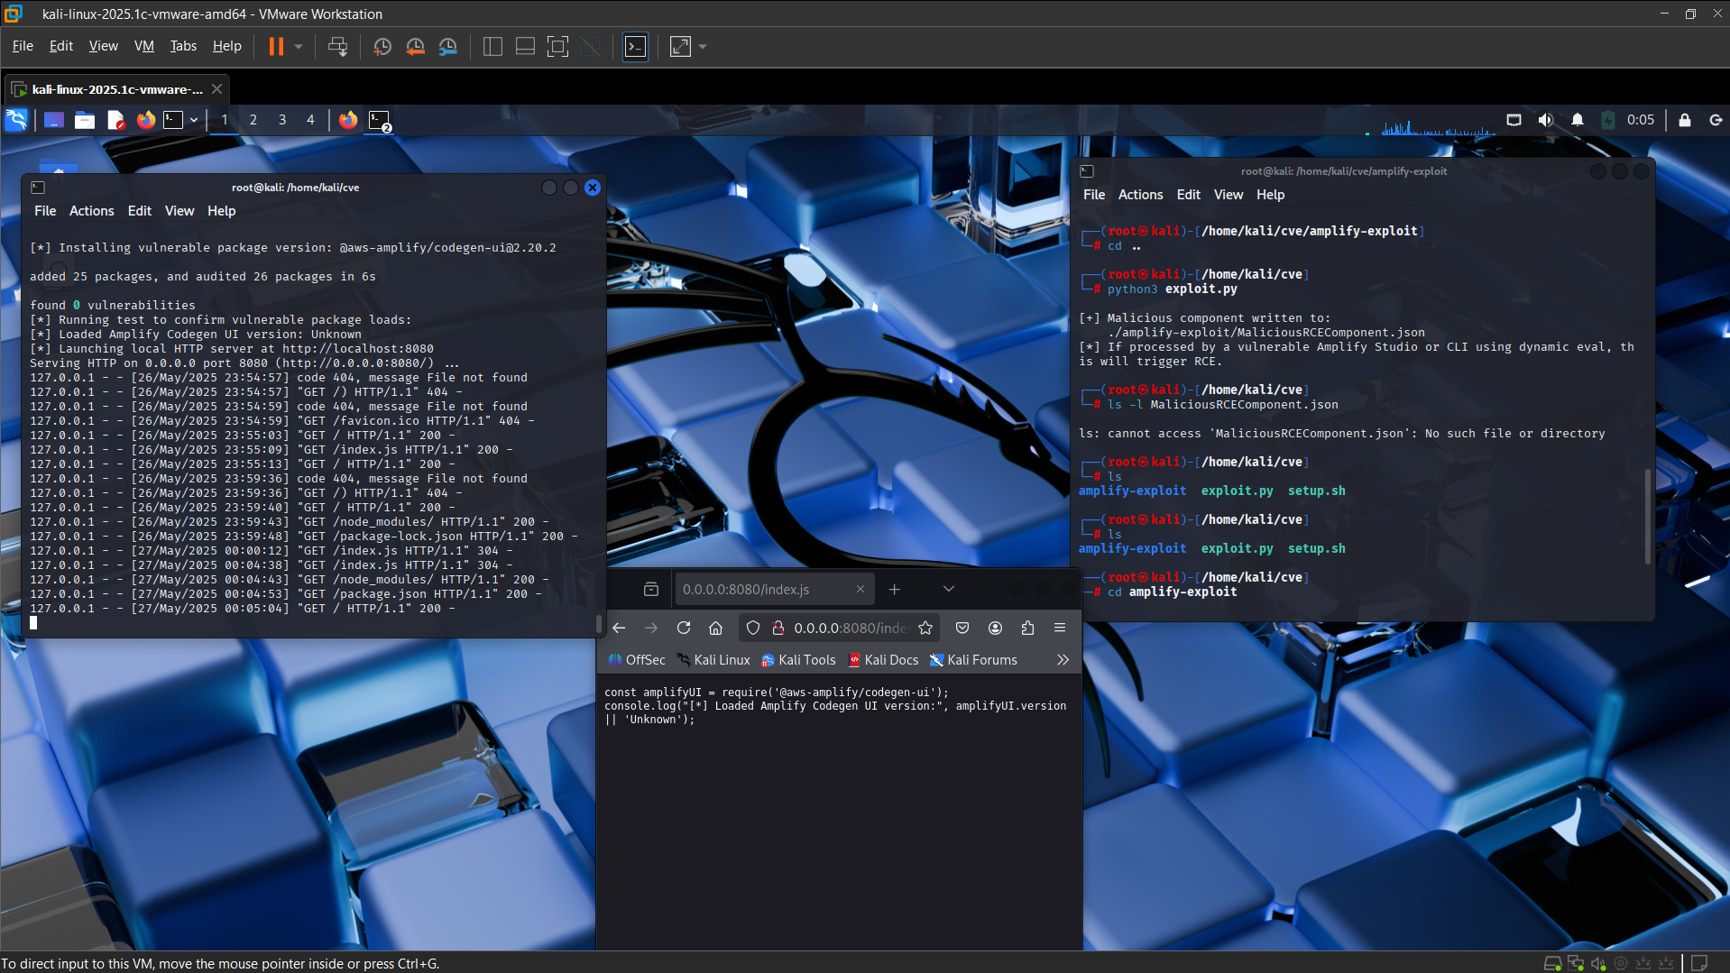Viewport: 1730px width, 973px height.
Task: Expand the stretch options dropdown
Action: [x=703, y=46]
